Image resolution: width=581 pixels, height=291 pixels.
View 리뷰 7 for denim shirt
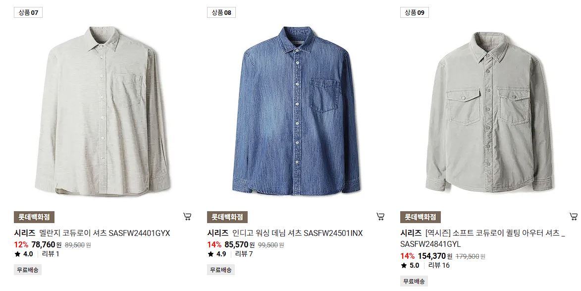pyautogui.click(x=244, y=254)
